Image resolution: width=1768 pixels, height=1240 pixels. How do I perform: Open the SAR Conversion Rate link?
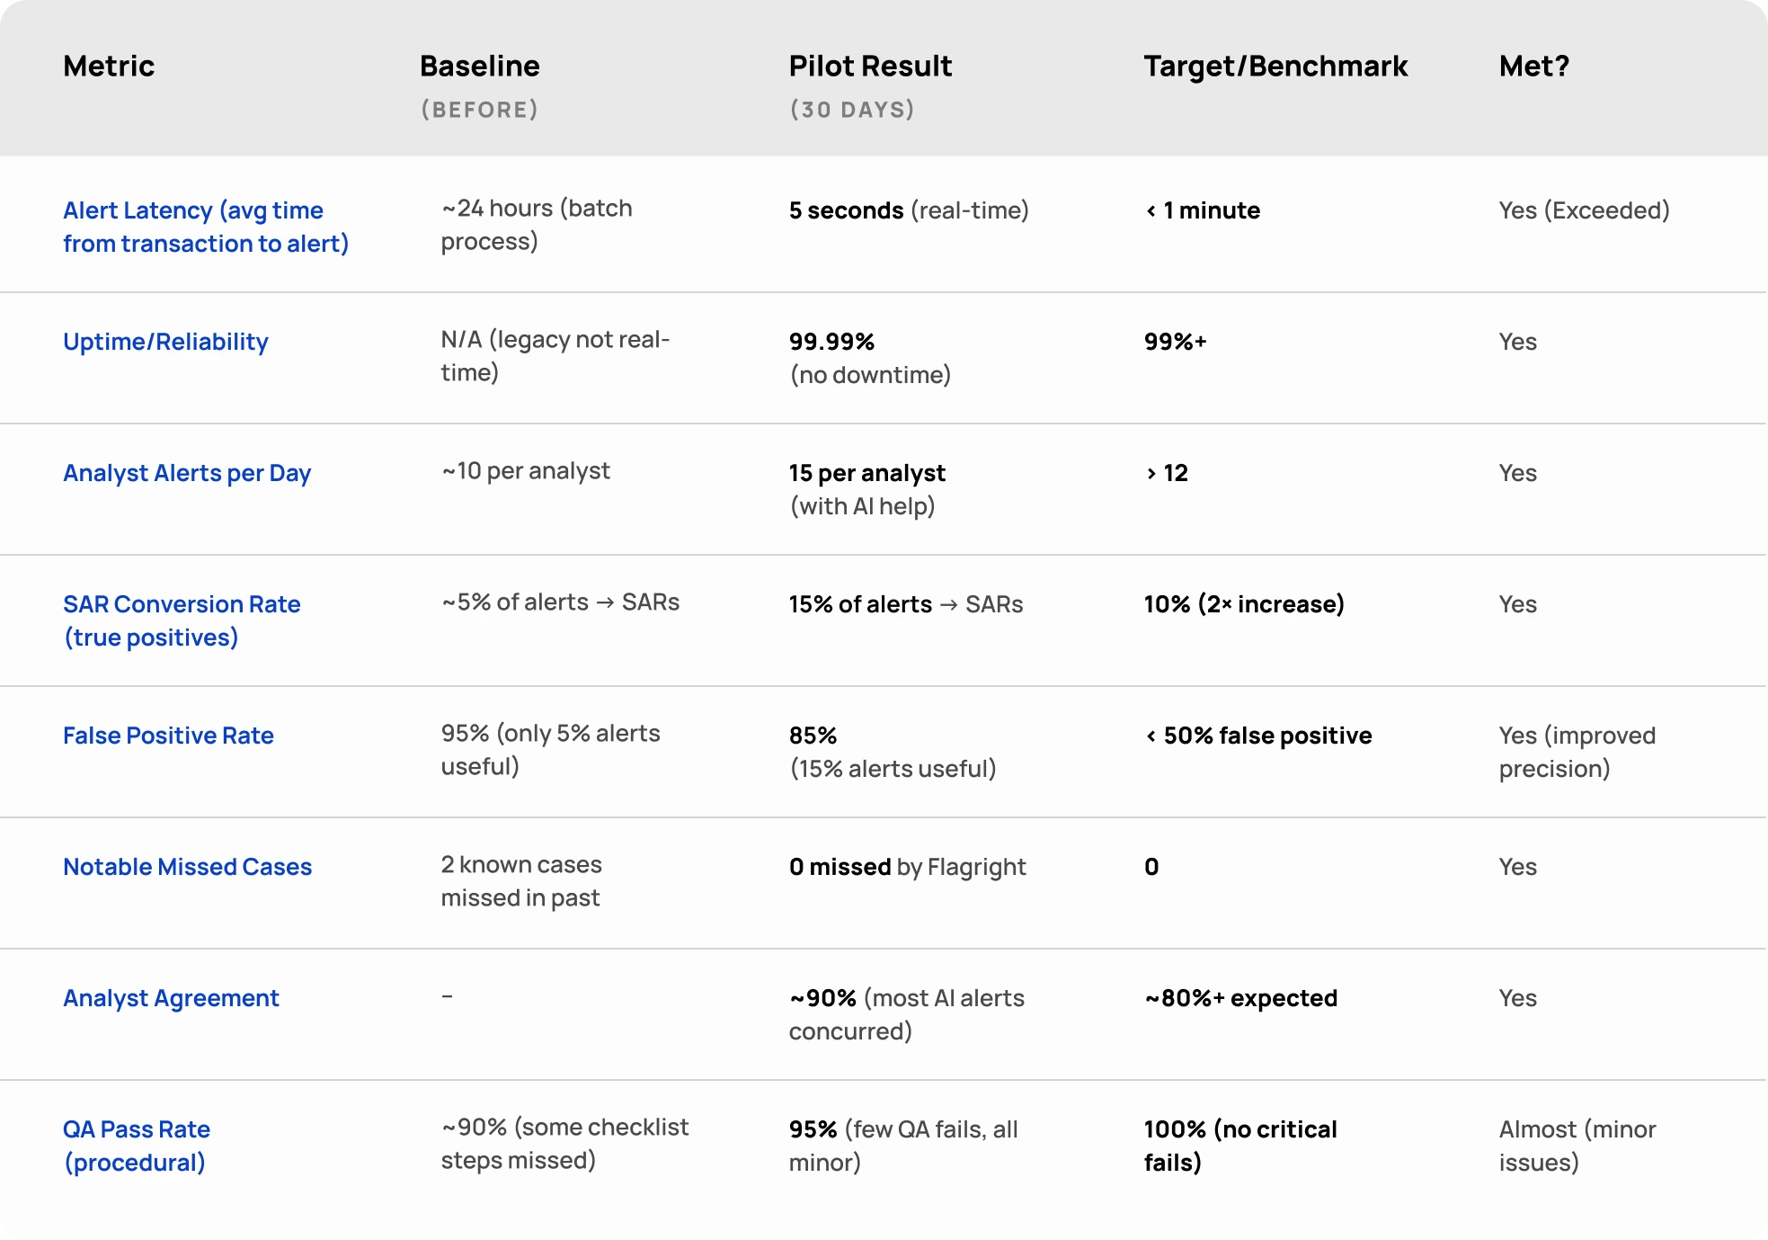coord(182,620)
